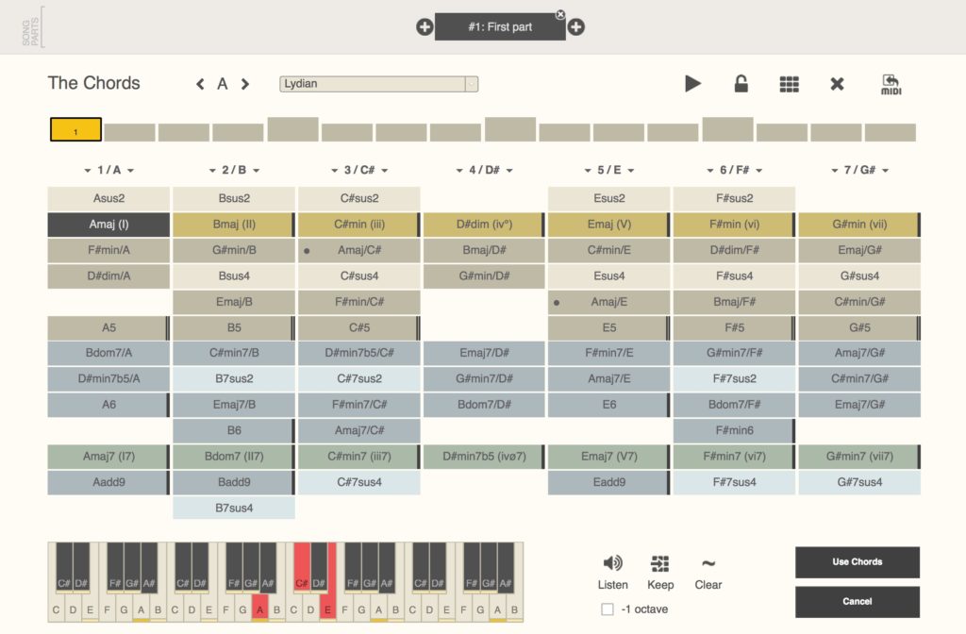
Task: Pick the B7sus4 chord
Action: click(234, 508)
